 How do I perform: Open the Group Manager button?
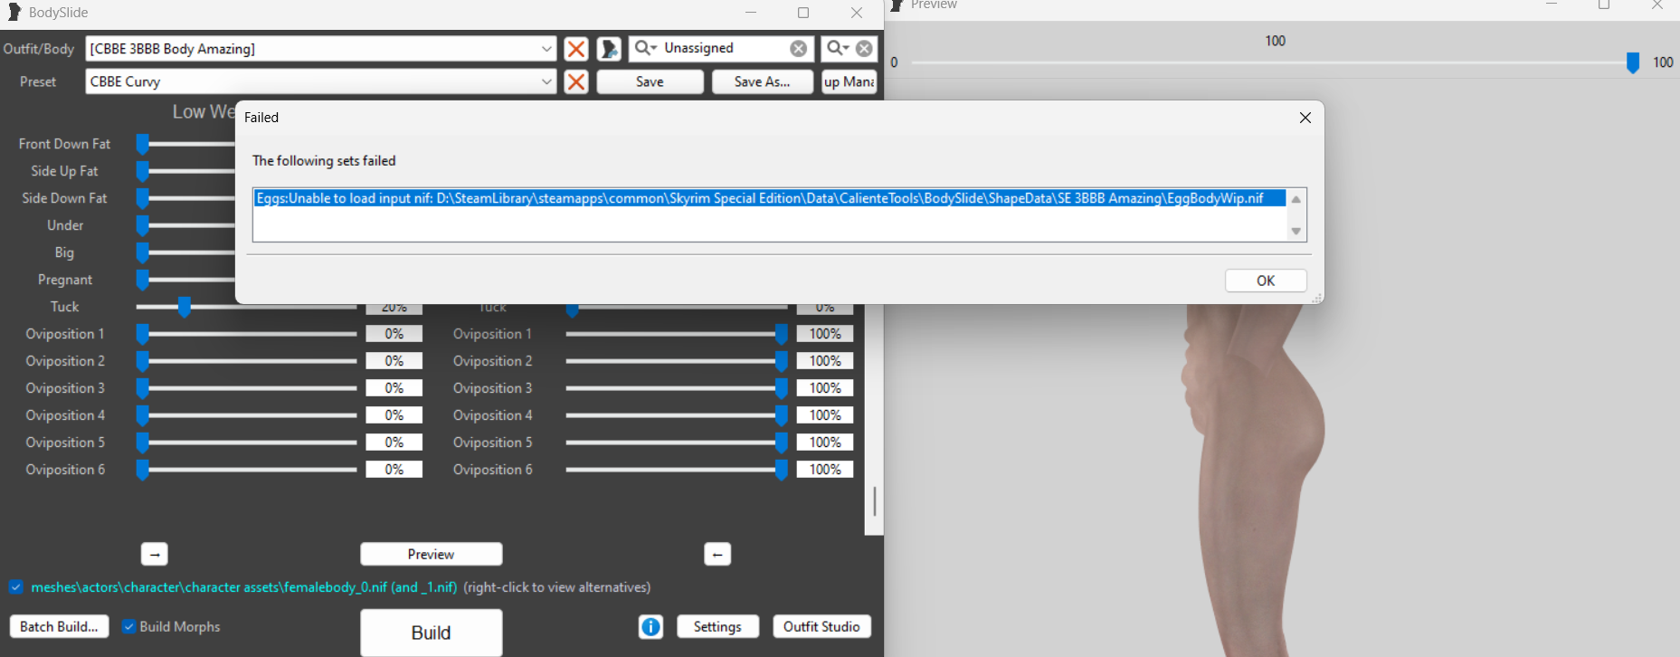pos(849,81)
